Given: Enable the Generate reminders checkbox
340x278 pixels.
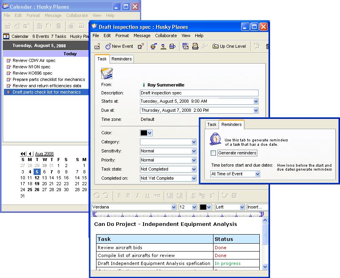Looking at the screenshot, I should tap(213, 153).
